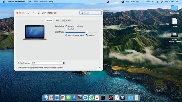This screenshot has height=102, width=182.
Task: Click the help question mark button
Action: (x=99, y=68)
